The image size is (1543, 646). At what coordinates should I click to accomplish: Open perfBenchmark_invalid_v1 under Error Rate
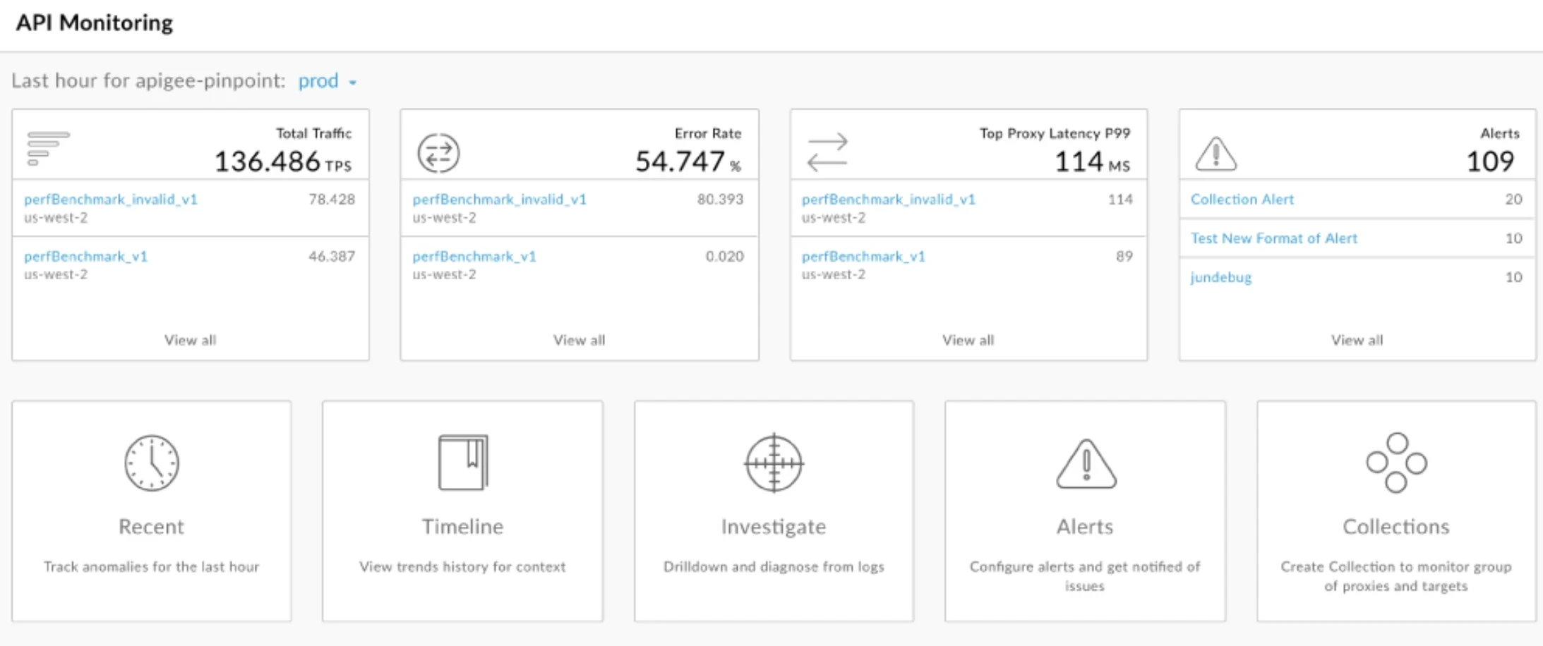coord(500,200)
